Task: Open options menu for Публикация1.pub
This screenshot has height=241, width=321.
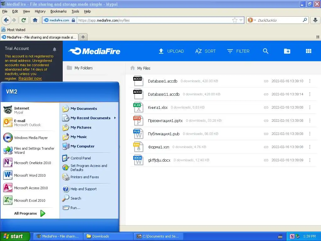Action: coord(310,134)
